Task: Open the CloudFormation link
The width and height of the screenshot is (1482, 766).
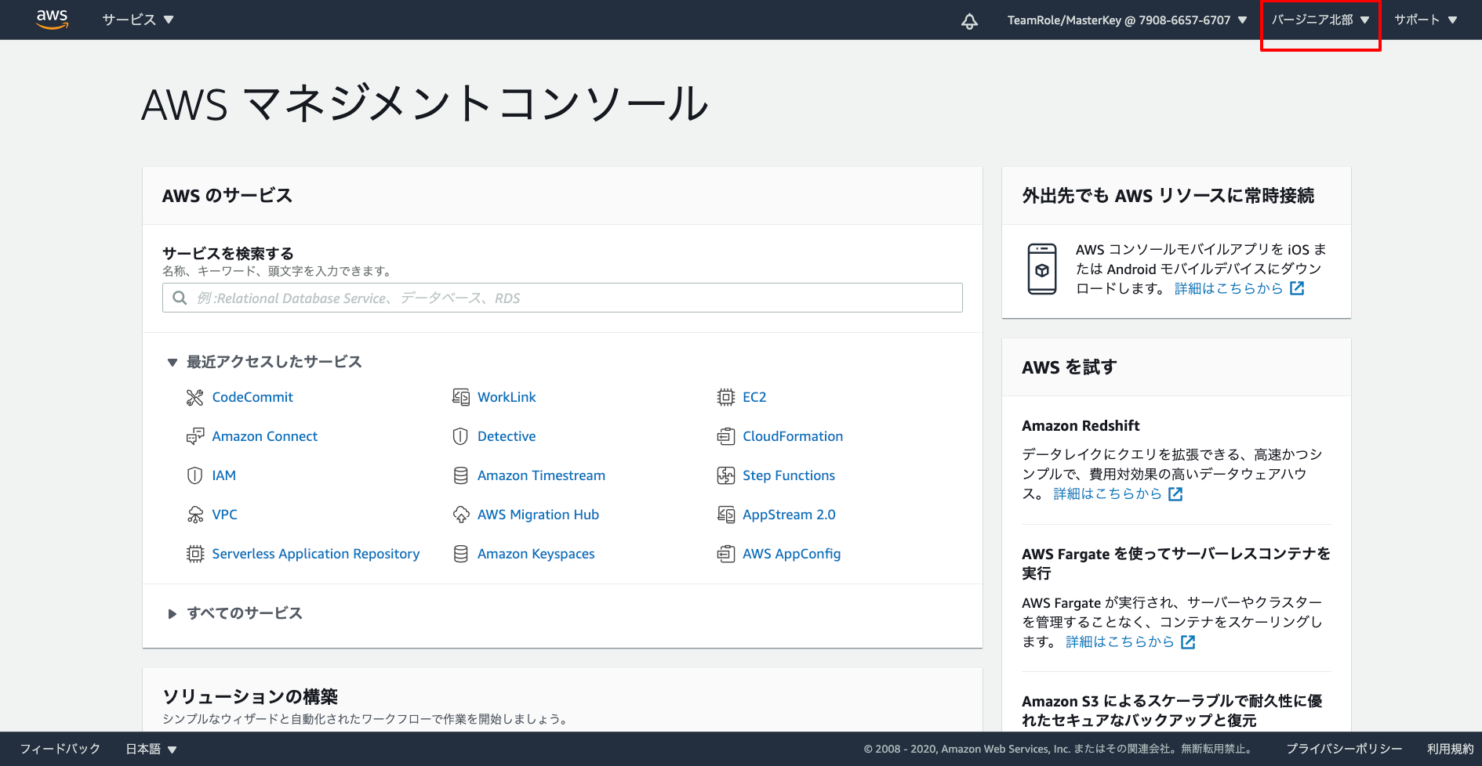Action: (793, 436)
